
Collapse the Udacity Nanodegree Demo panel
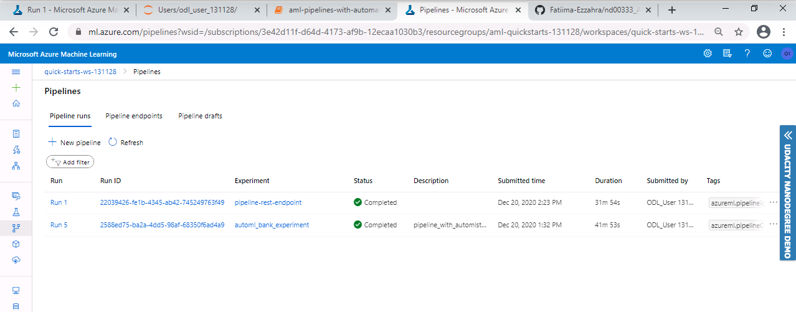tap(788, 135)
